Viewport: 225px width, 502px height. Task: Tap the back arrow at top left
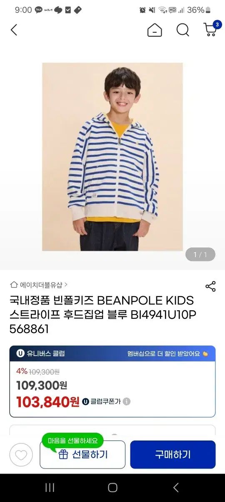pos(14,30)
